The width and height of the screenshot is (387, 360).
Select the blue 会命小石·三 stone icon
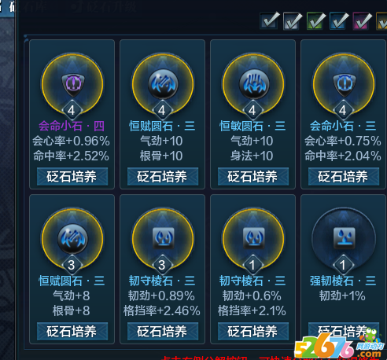(344, 84)
